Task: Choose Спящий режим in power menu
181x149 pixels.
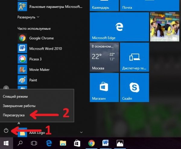Action: pyautogui.click(x=37, y=96)
